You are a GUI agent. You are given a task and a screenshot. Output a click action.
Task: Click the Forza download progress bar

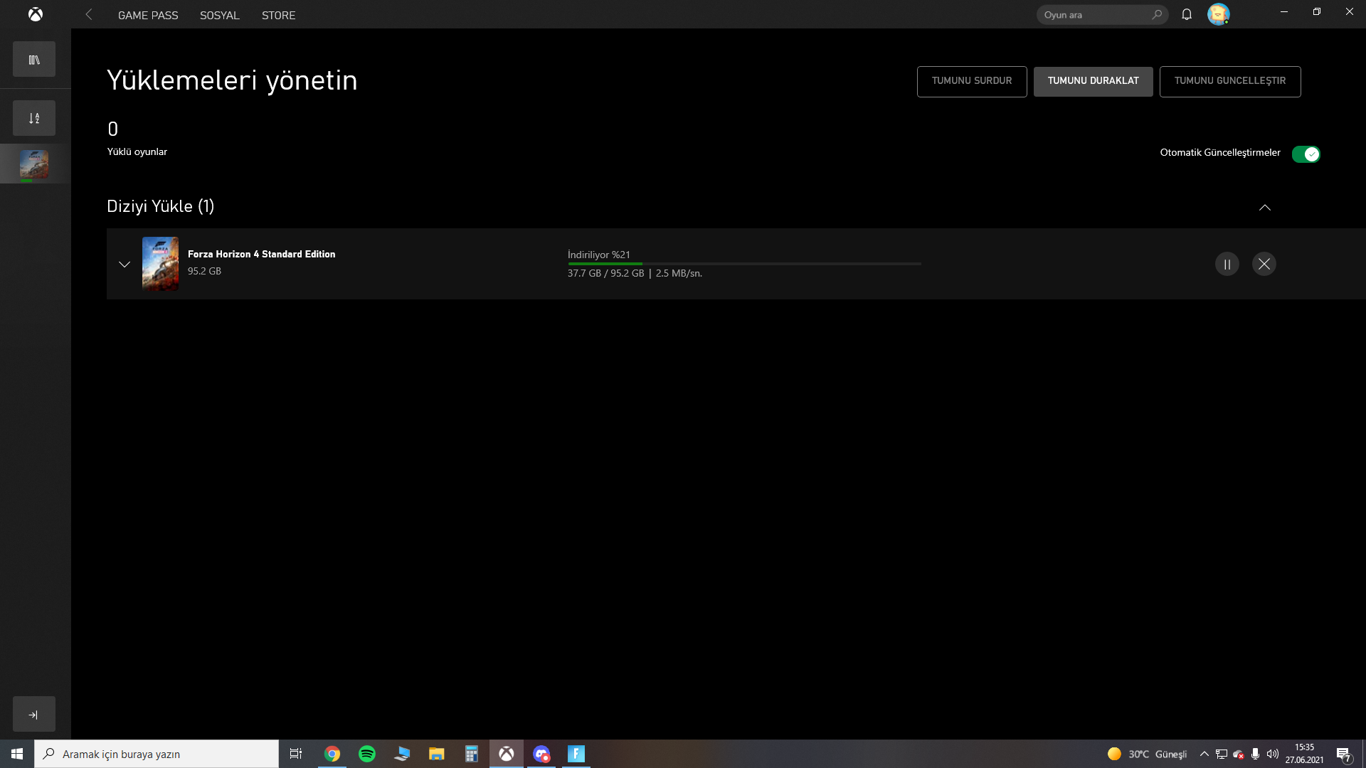coord(743,264)
